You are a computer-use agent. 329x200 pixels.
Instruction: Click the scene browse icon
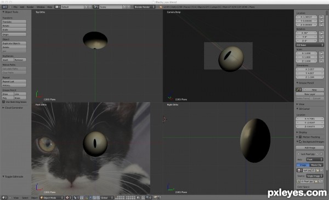point(96,7)
